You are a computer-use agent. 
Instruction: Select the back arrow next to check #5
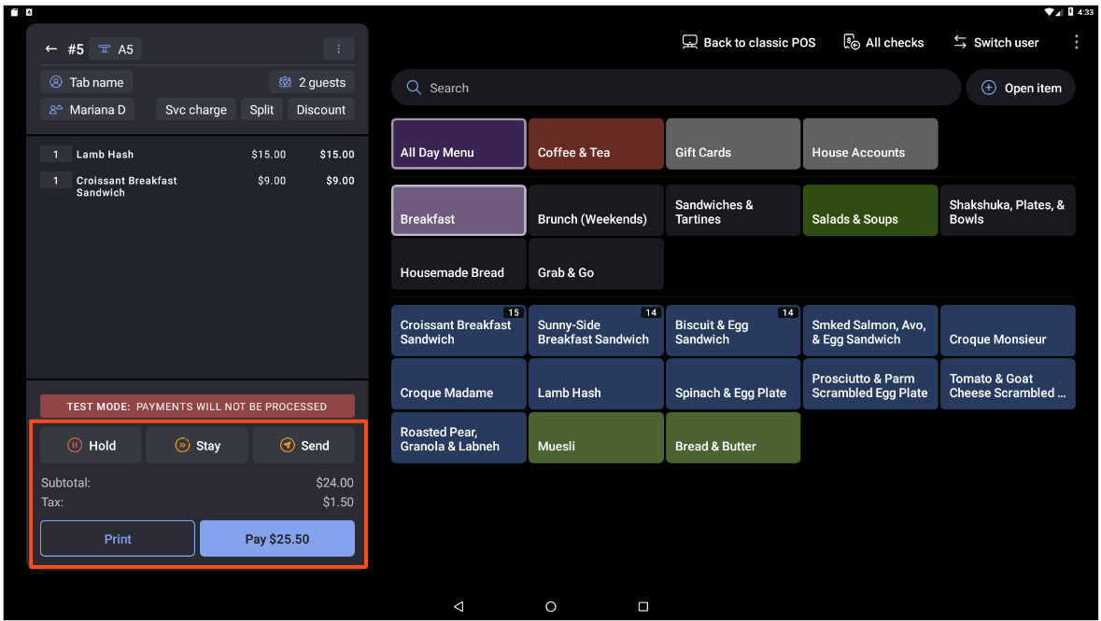point(51,48)
